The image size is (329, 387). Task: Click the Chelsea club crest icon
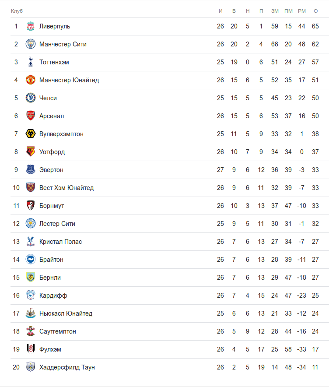[x=30, y=98]
